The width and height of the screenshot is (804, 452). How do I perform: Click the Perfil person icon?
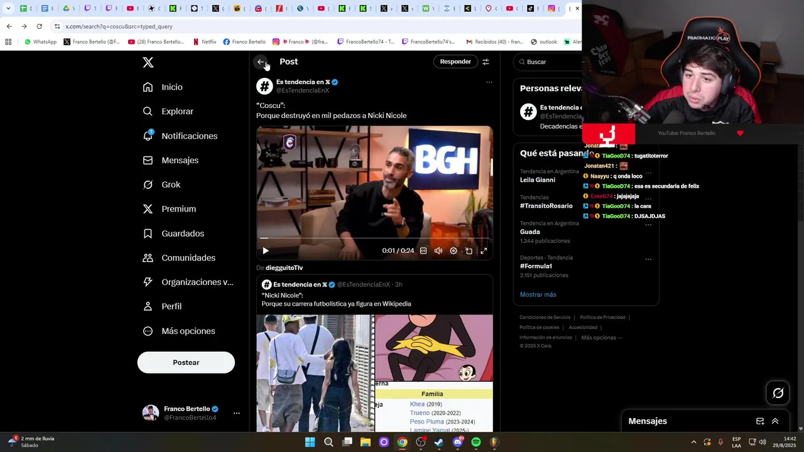(x=148, y=306)
